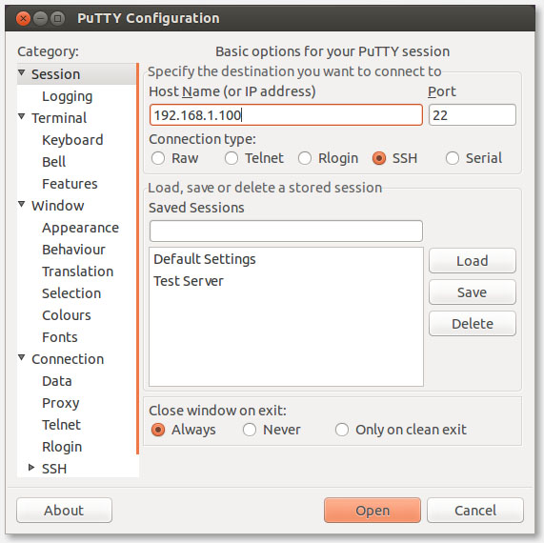Open the Logging category
544x543 pixels.
coord(68,96)
